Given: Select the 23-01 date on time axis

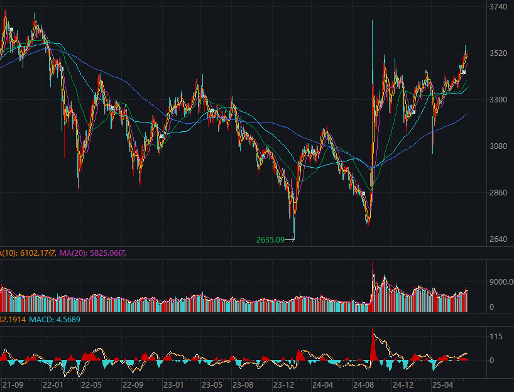Looking at the screenshot, I should [173, 384].
